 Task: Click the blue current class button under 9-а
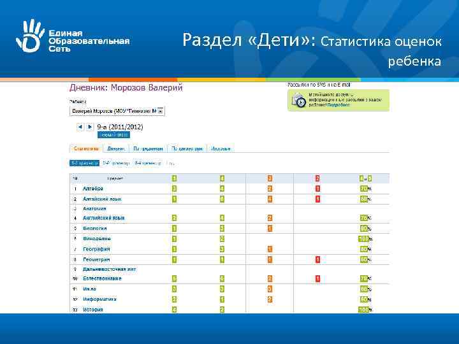click(x=114, y=135)
